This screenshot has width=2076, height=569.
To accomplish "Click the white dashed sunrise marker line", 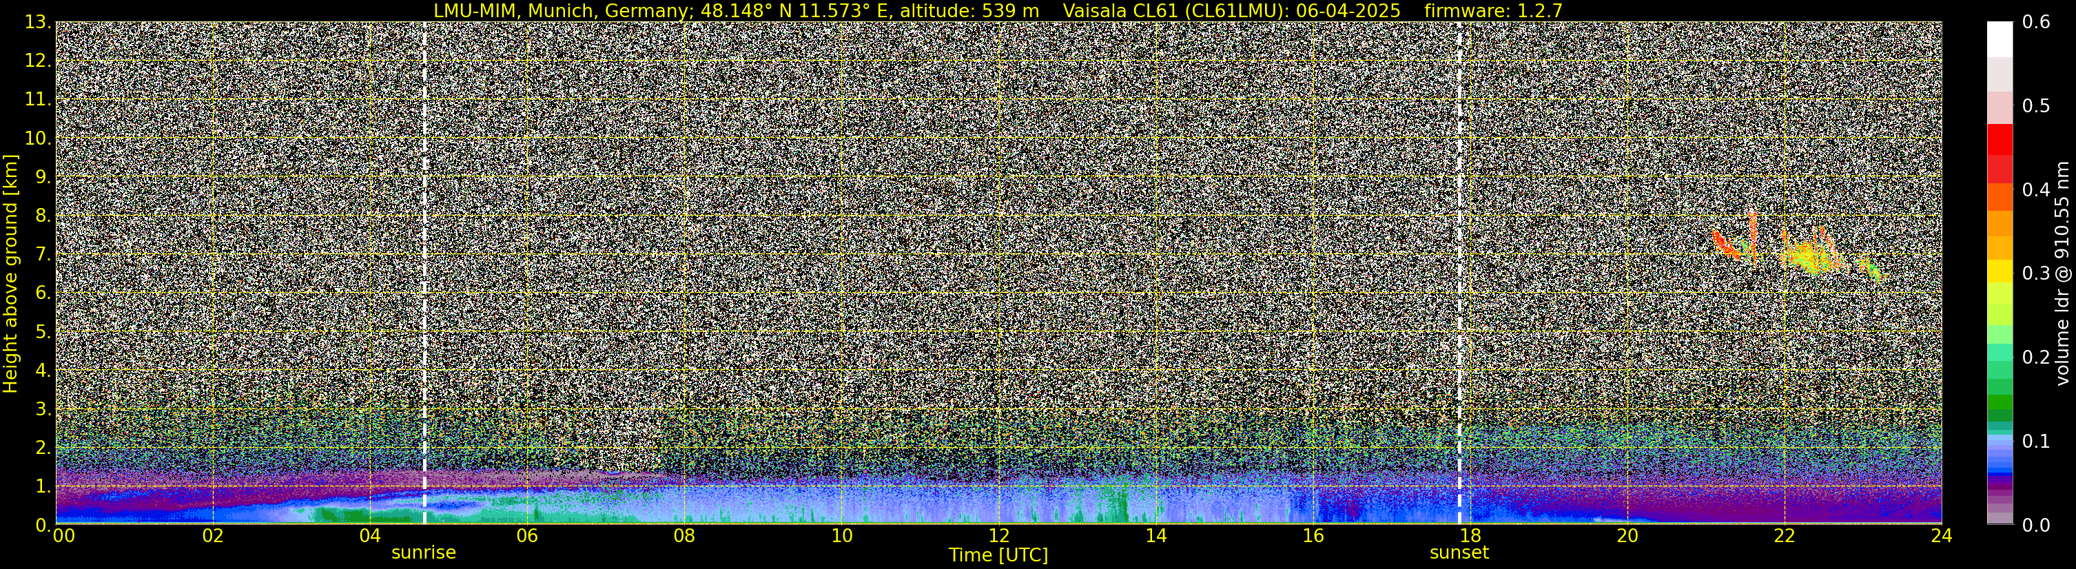I will click(424, 272).
